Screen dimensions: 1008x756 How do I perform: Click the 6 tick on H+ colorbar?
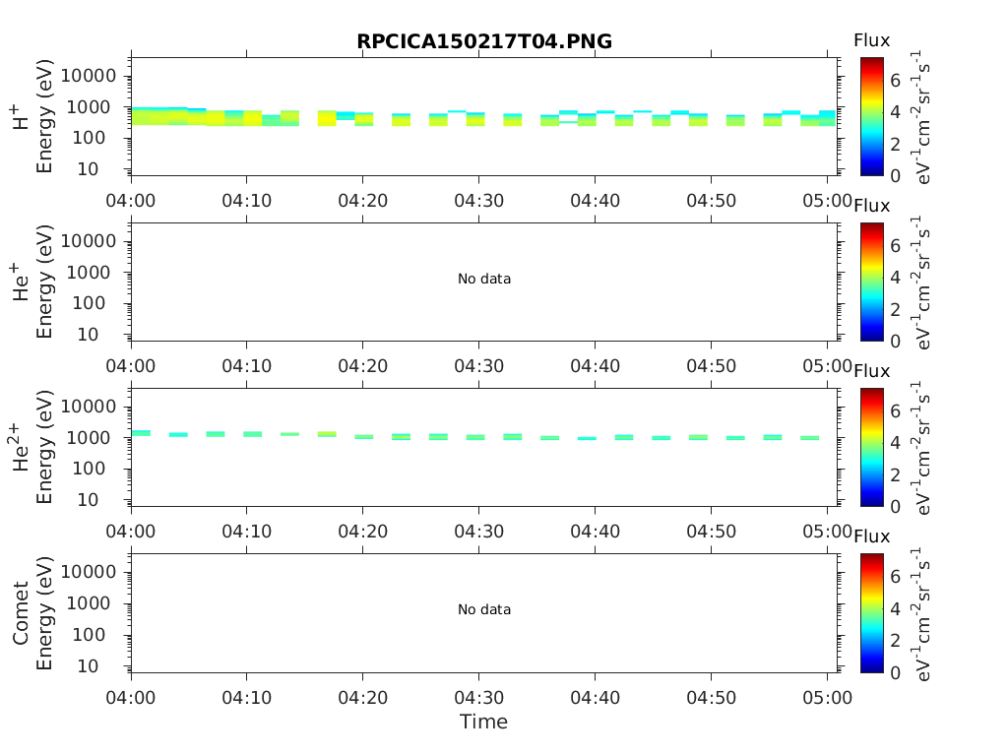click(895, 81)
